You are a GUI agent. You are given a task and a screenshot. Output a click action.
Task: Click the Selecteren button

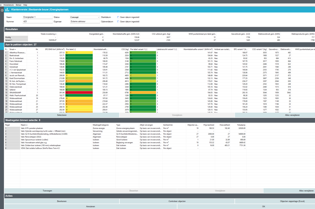62,115
